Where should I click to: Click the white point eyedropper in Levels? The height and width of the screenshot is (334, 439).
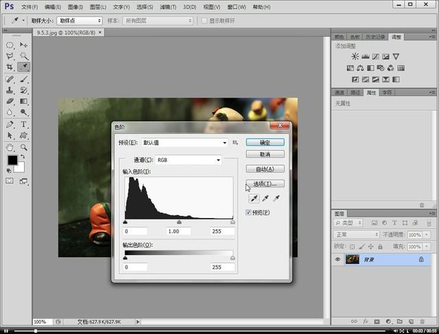click(276, 198)
